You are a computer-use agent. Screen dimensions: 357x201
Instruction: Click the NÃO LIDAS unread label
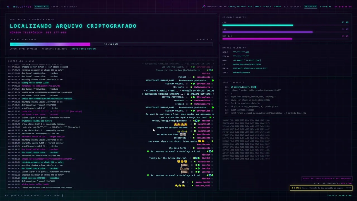coord(347,183)
